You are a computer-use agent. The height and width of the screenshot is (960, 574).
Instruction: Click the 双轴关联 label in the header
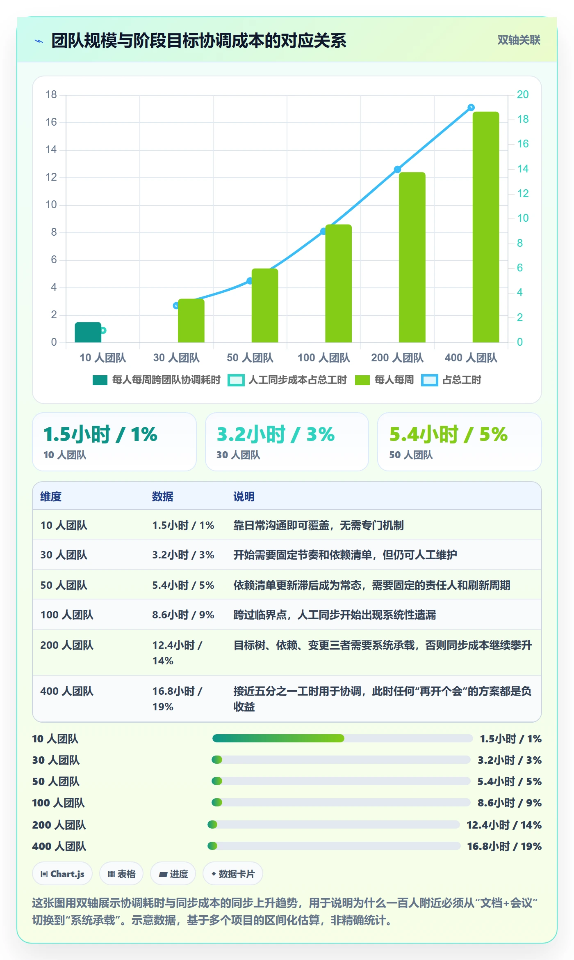519,40
